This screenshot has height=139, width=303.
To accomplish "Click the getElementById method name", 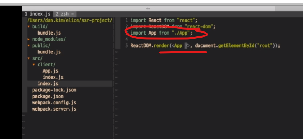I will pyautogui.click(x=236, y=46).
